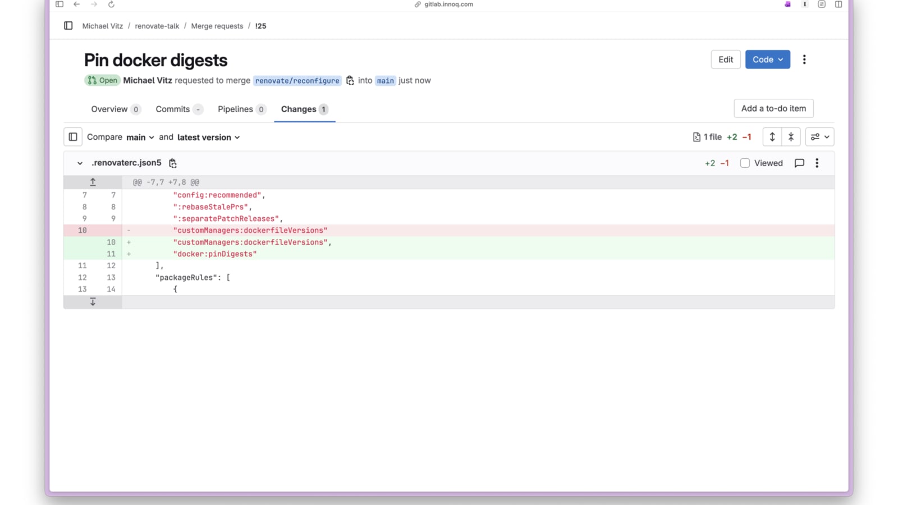Open the renovate/reconfigure branch link
Screen dimensions: 898x505
click(x=297, y=81)
